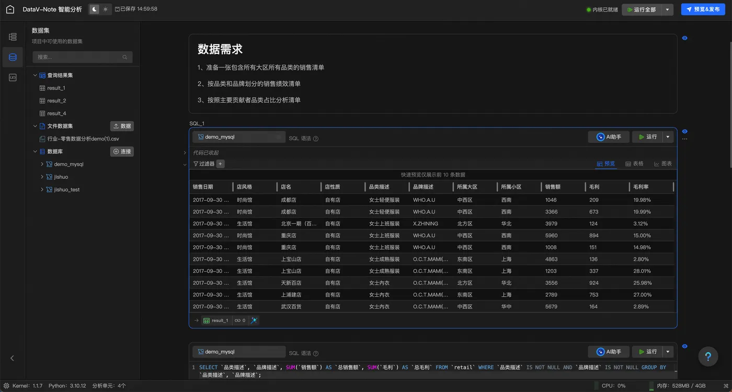The width and height of the screenshot is (732, 392).
Task: Open the variables (x) icon in the sidebar
Action: [13, 77]
